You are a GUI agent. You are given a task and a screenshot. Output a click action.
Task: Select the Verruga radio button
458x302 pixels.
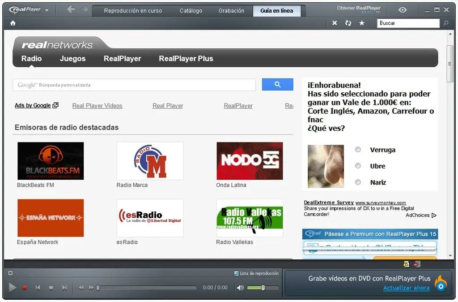pyautogui.click(x=358, y=150)
